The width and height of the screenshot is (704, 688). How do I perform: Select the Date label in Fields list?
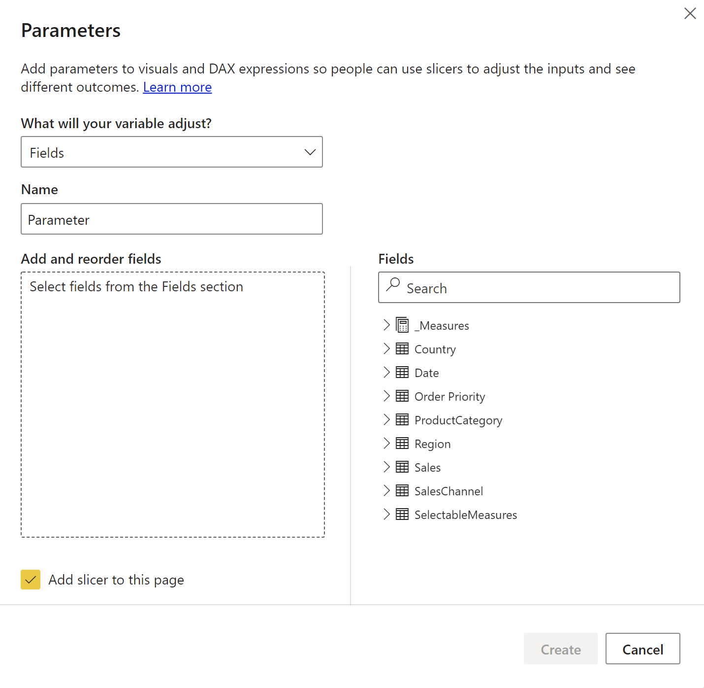click(x=427, y=373)
